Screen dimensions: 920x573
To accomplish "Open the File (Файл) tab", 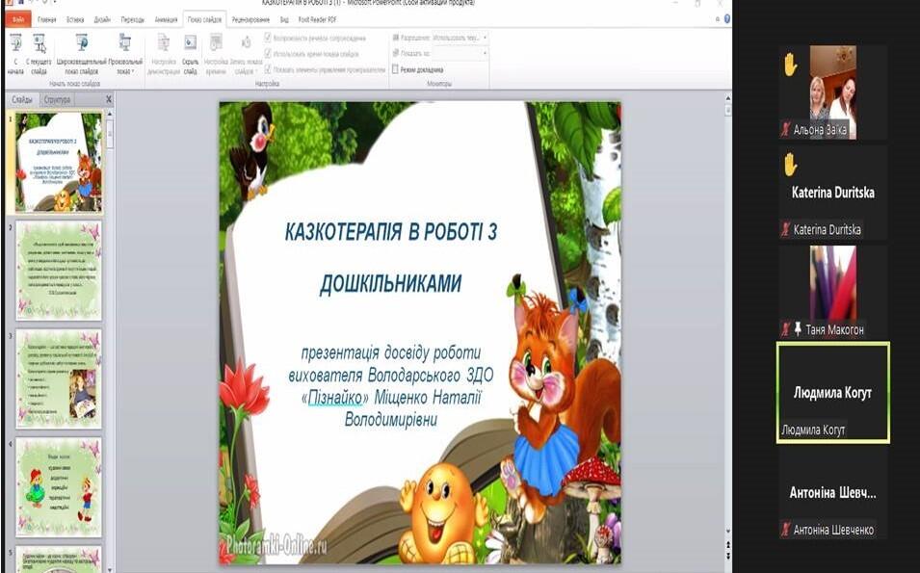I will point(18,19).
